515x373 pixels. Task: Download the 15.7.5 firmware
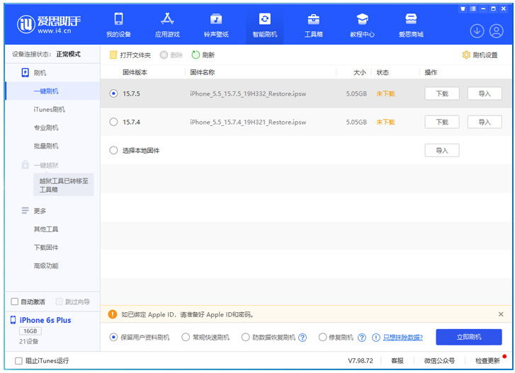[442, 93]
